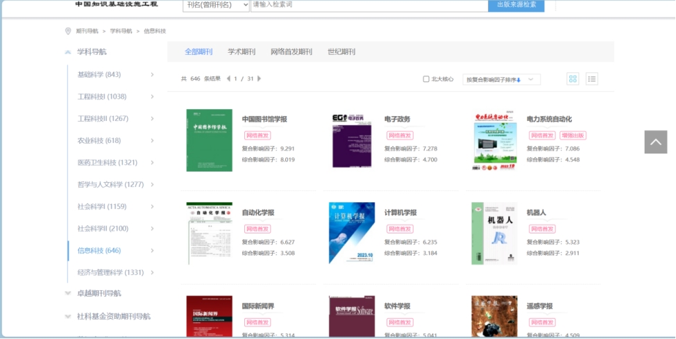Click 网络首发 tag under 机器人
The height and width of the screenshot is (339, 676).
(x=542, y=229)
